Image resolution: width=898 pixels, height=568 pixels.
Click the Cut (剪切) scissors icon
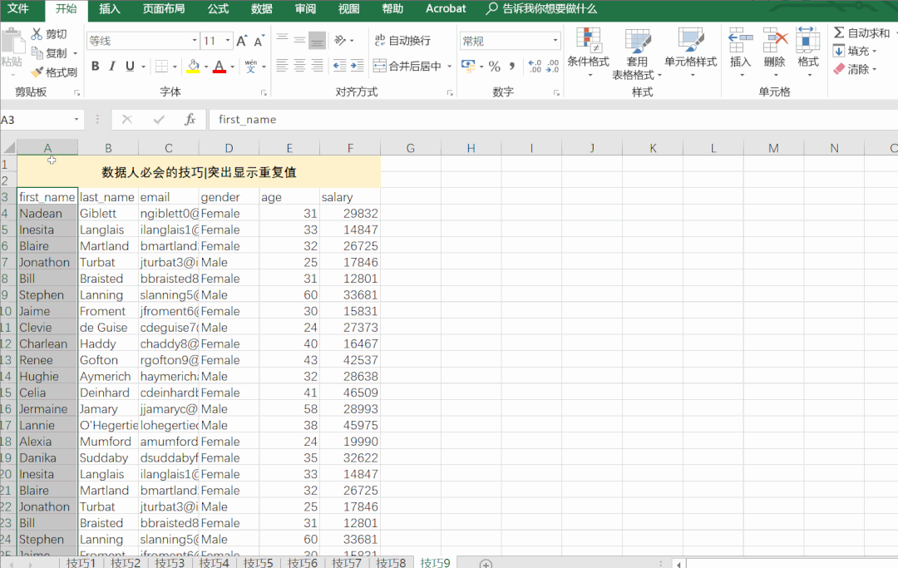37,34
